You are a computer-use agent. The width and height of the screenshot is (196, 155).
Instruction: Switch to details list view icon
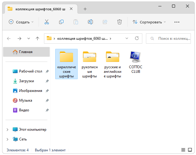[x=183, y=150]
